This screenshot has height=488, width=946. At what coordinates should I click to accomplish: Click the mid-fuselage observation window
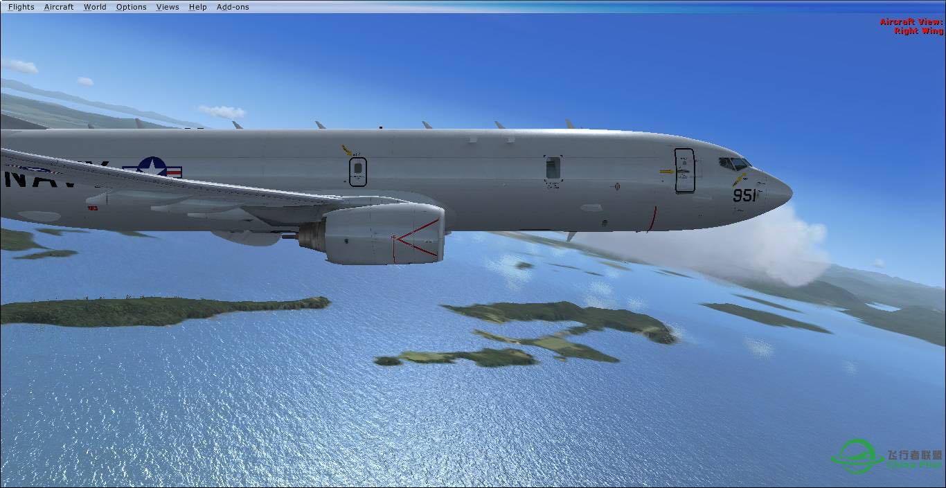[553, 168]
